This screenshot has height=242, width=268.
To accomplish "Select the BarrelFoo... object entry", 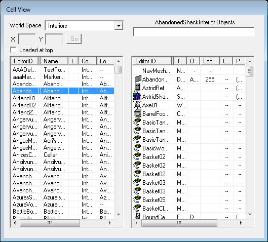I will [189, 113].
